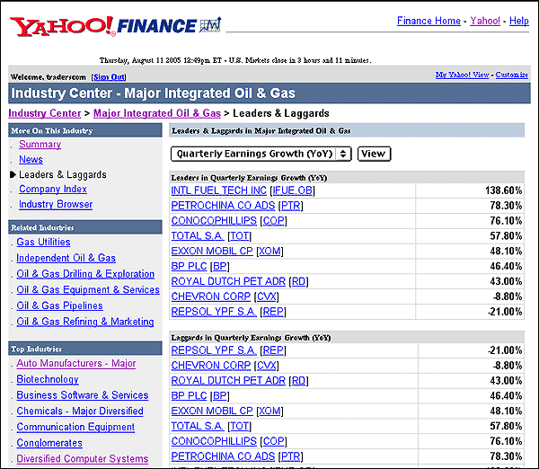Open ROYAL DUTCH PET ADR in Leaders table
Viewport: 539px width, 469px height.
228,281
